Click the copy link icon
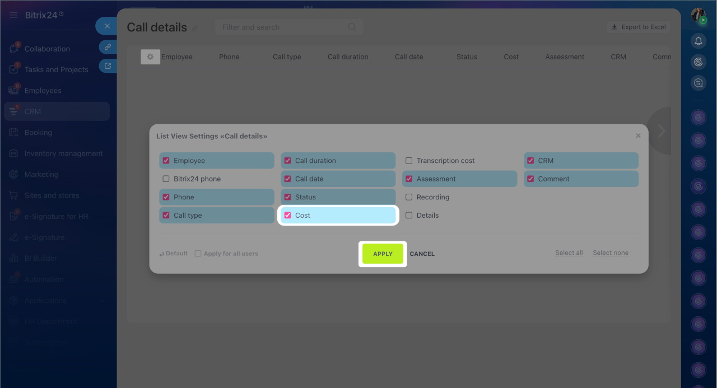Image resolution: width=717 pixels, height=388 pixels. (108, 47)
